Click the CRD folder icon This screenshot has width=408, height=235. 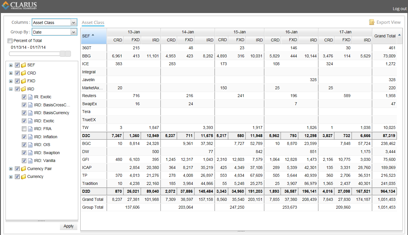24,73
